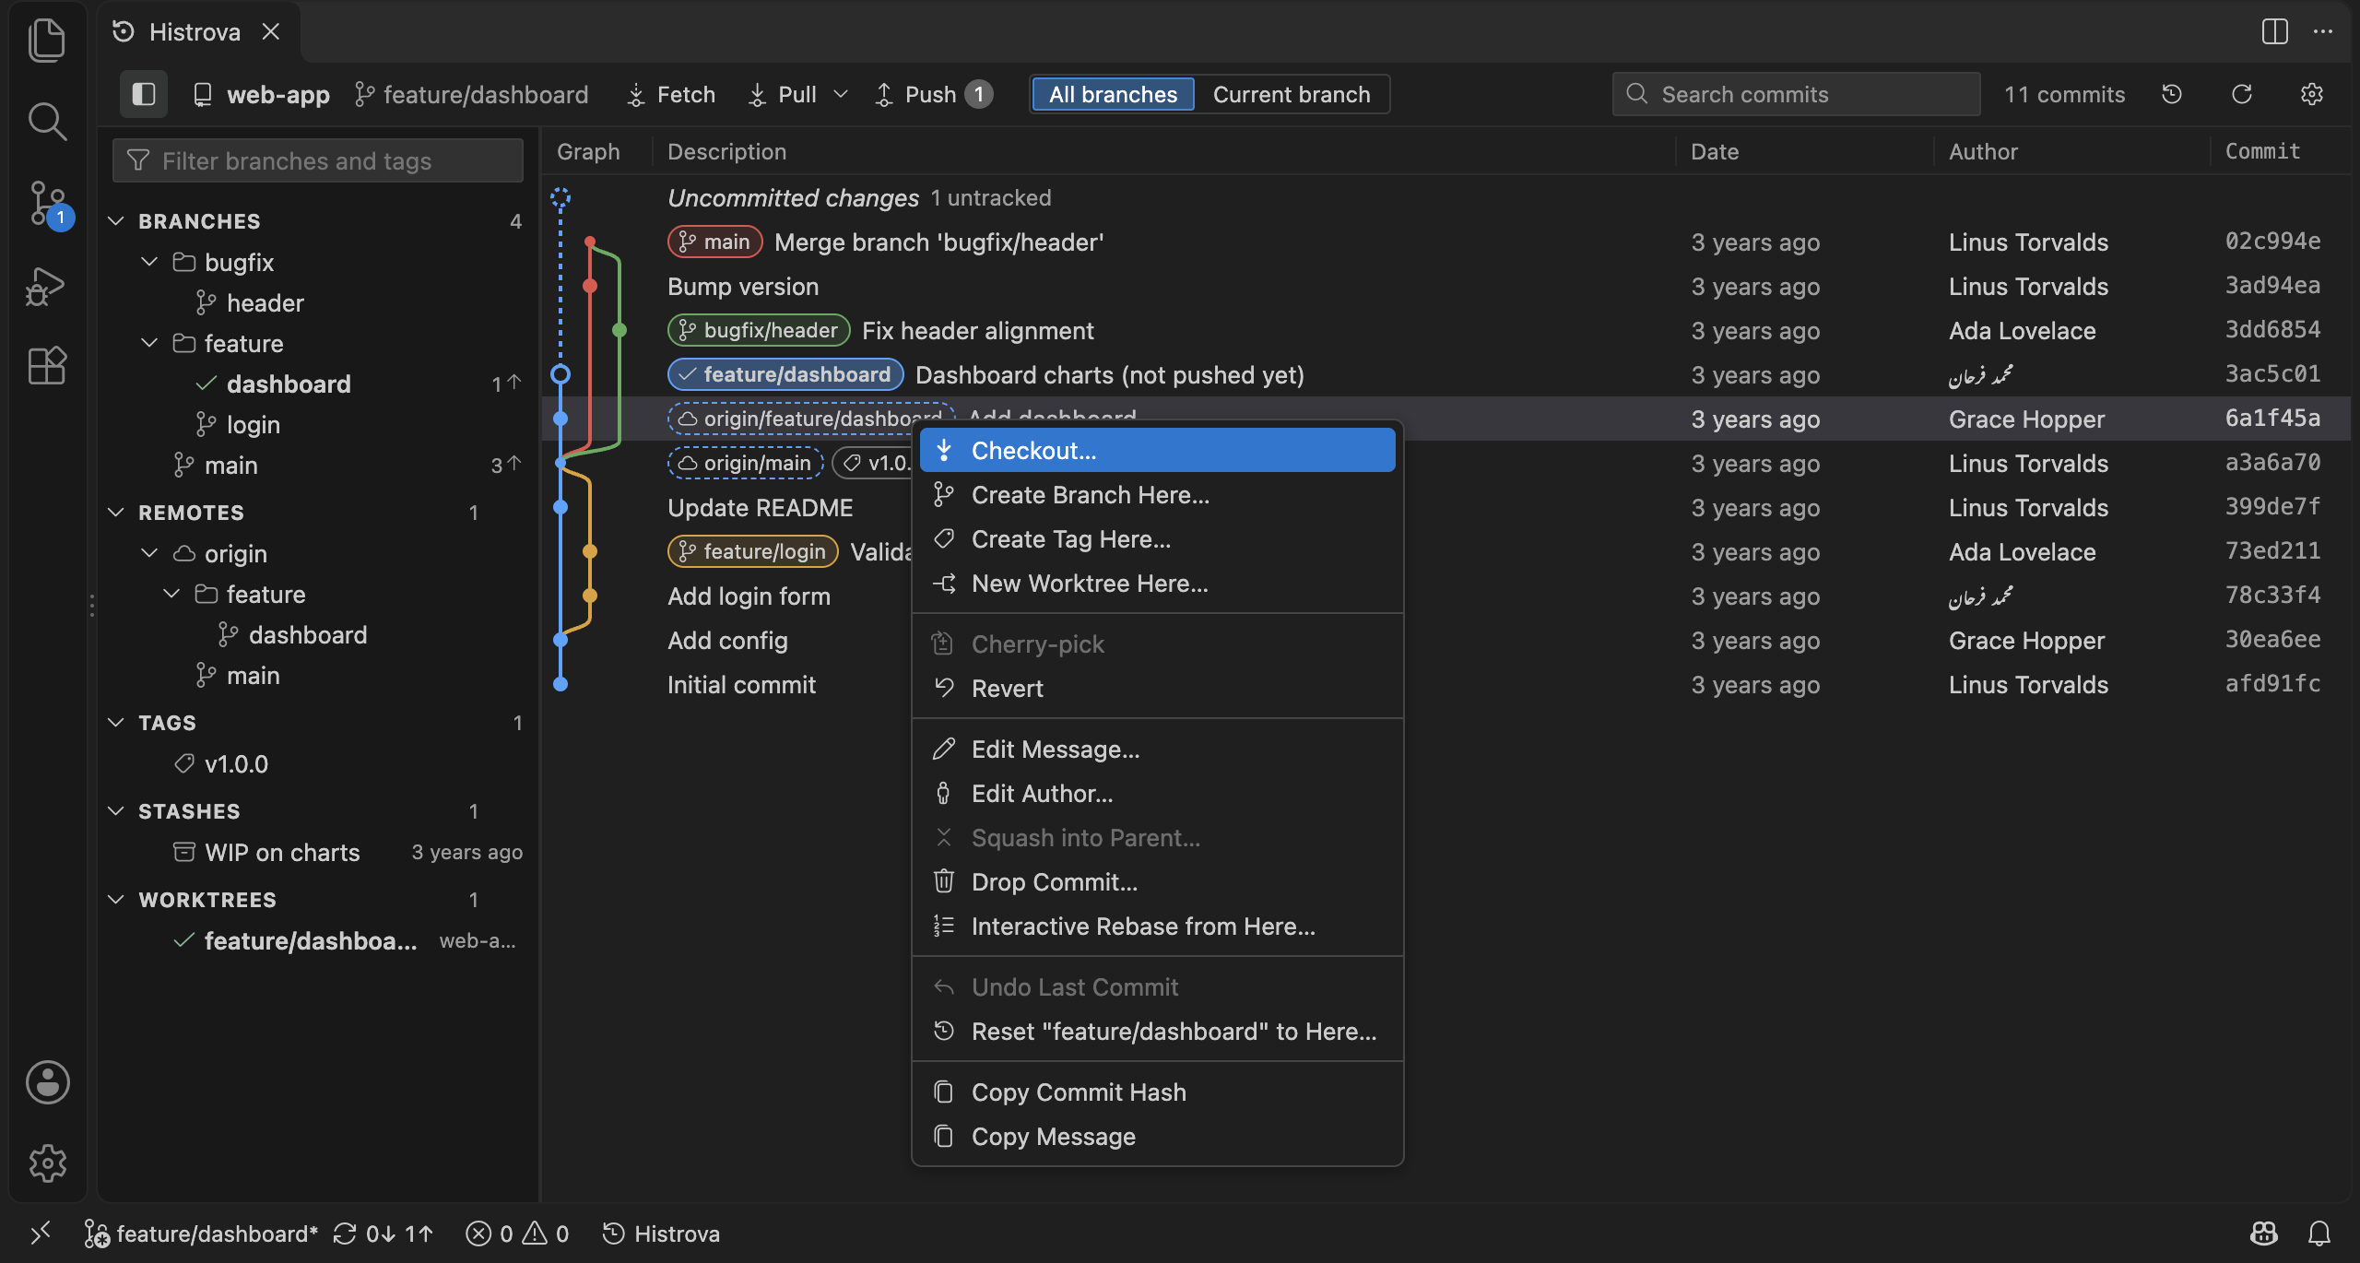2360x1263 pixels.
Task: Choose Copy Commit Hash menu item
Action: coord(1157,1092)
